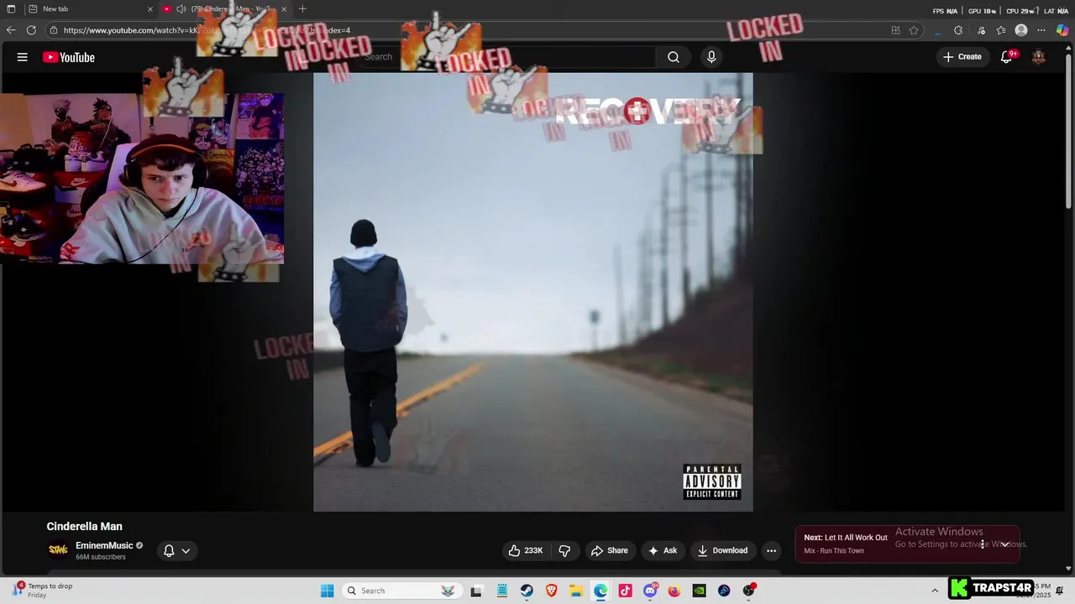Open the tab actions icon at top-left
The height and width of the screenshot is (604, 1075).
[11, 9]
